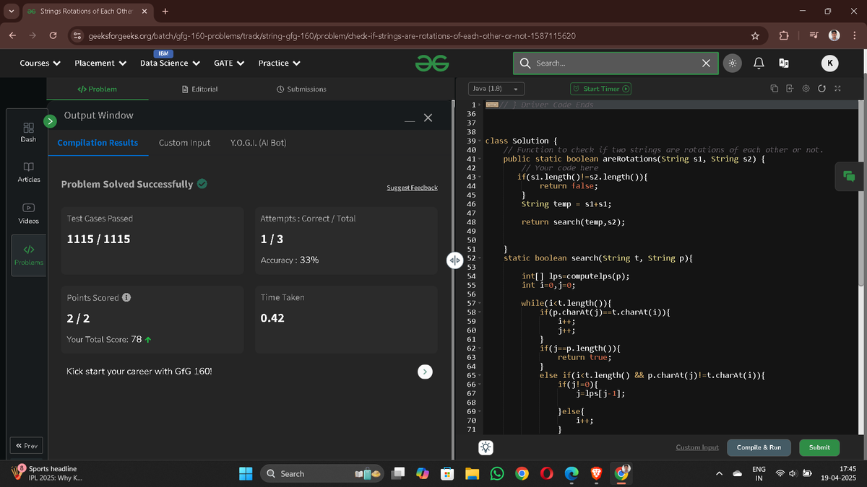Clear the search box with X
867x487 pixels.
[x=707, y=63]
